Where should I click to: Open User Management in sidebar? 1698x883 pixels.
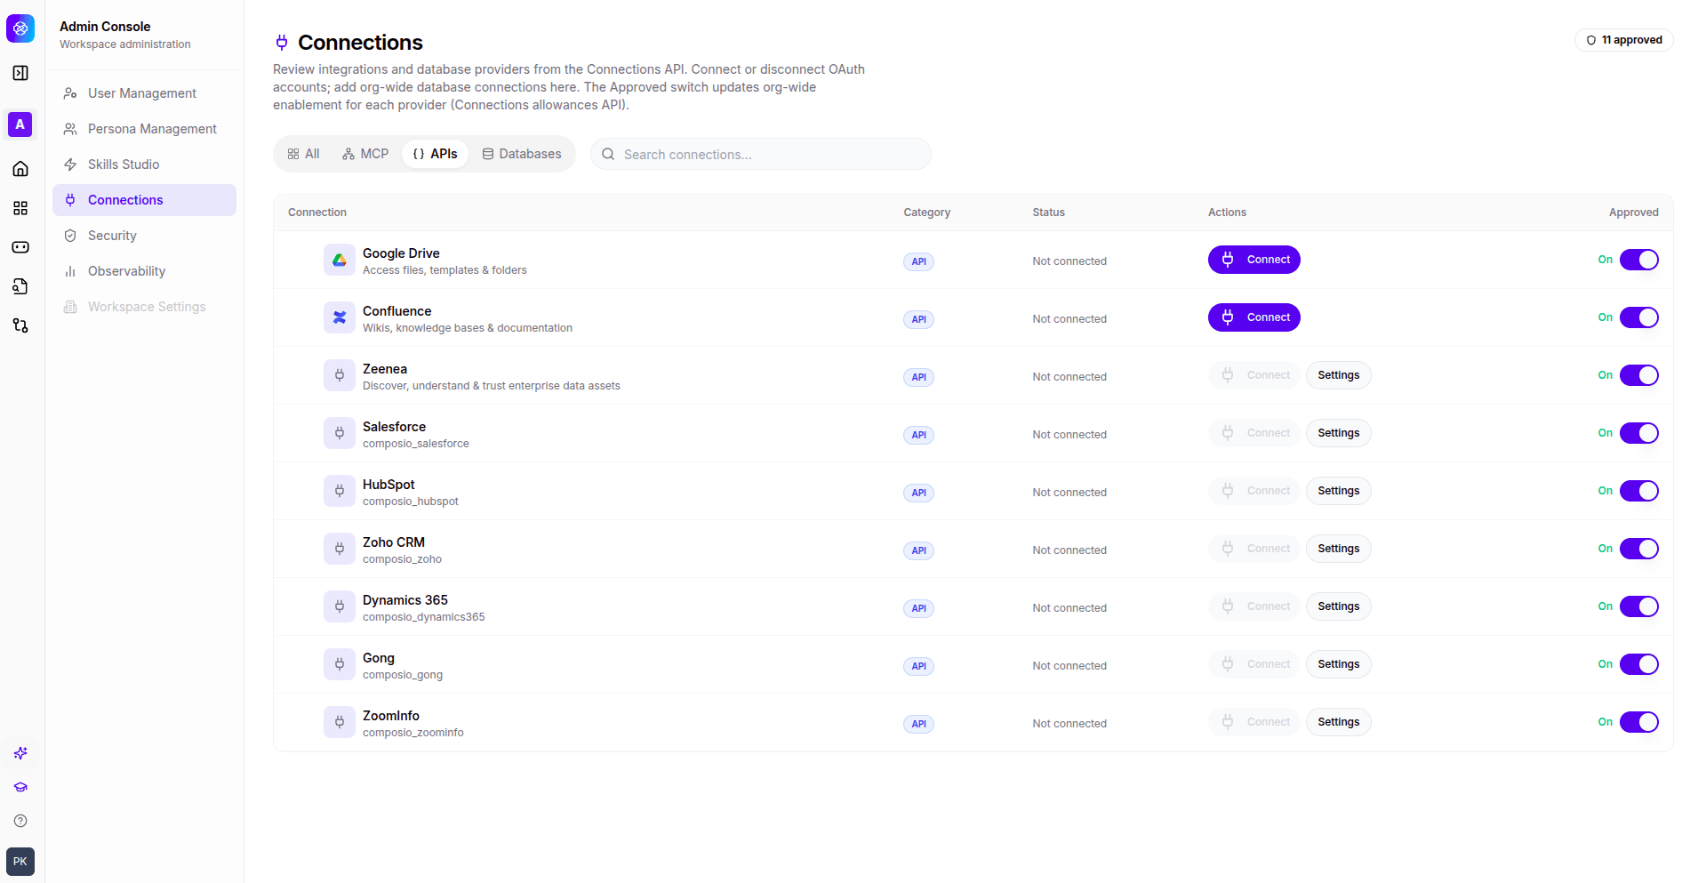144,93
